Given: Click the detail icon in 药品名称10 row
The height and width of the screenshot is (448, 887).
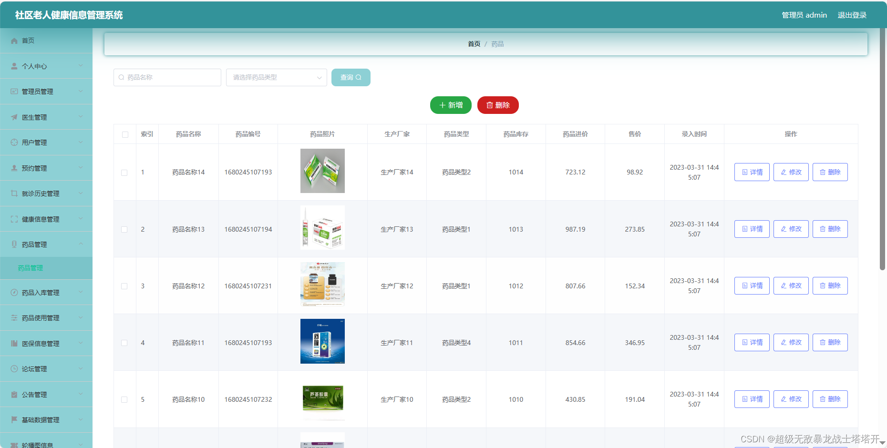Looking at the screenshot, I should (x=745, y=399).
